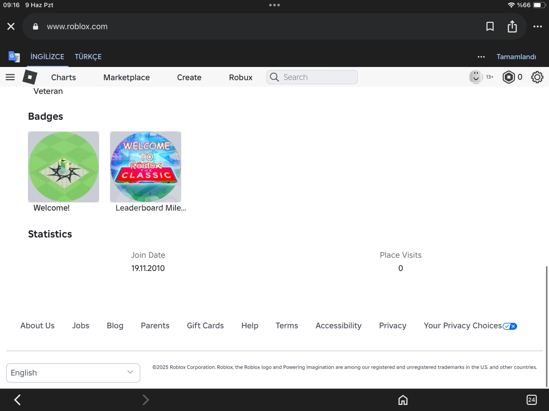Switch translation to TÜRKÇE tab
This screenshot has height=411, width=549.
(88, 57)
